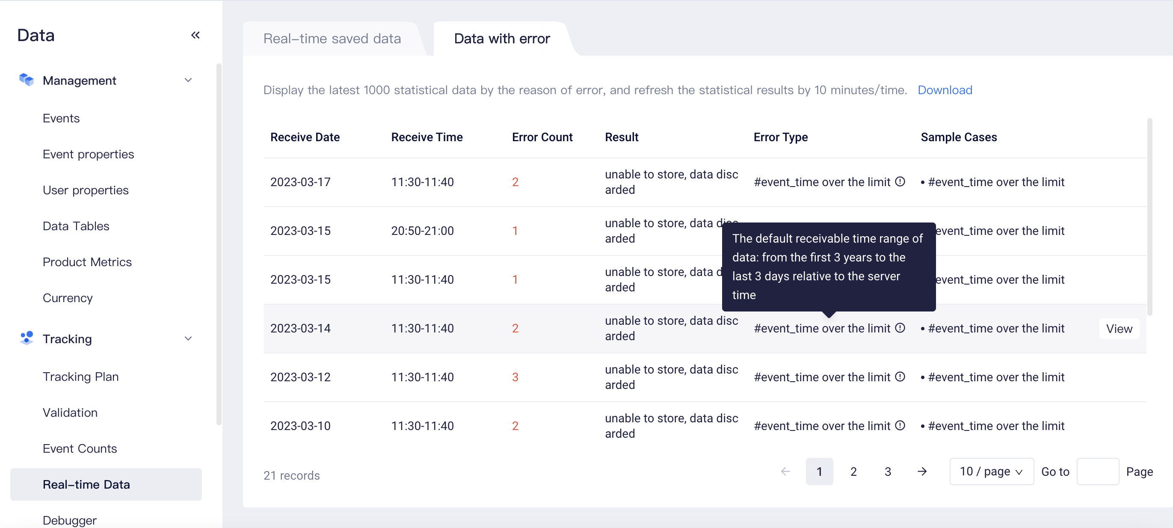This screenshot has height=528, width=1173.
Task: Go to page 1
Action: [x=819, y=471]
